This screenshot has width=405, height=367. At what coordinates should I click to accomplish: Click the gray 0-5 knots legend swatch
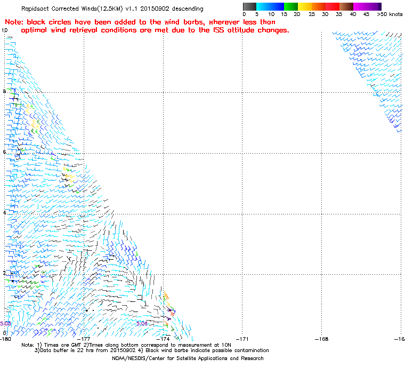point(249,6)
